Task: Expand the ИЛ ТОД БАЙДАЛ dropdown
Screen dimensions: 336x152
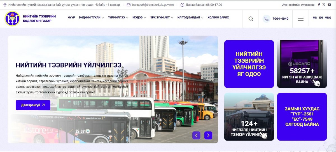Action: click(x=190, y=17)
